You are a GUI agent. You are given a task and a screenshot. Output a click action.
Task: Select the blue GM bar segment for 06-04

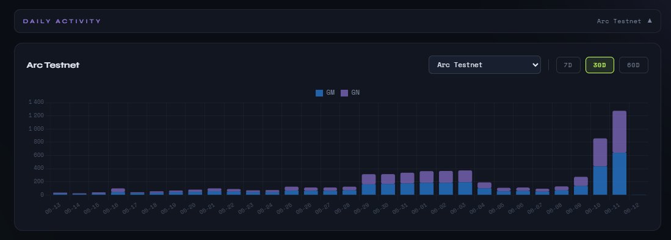(x=484, y=192)
